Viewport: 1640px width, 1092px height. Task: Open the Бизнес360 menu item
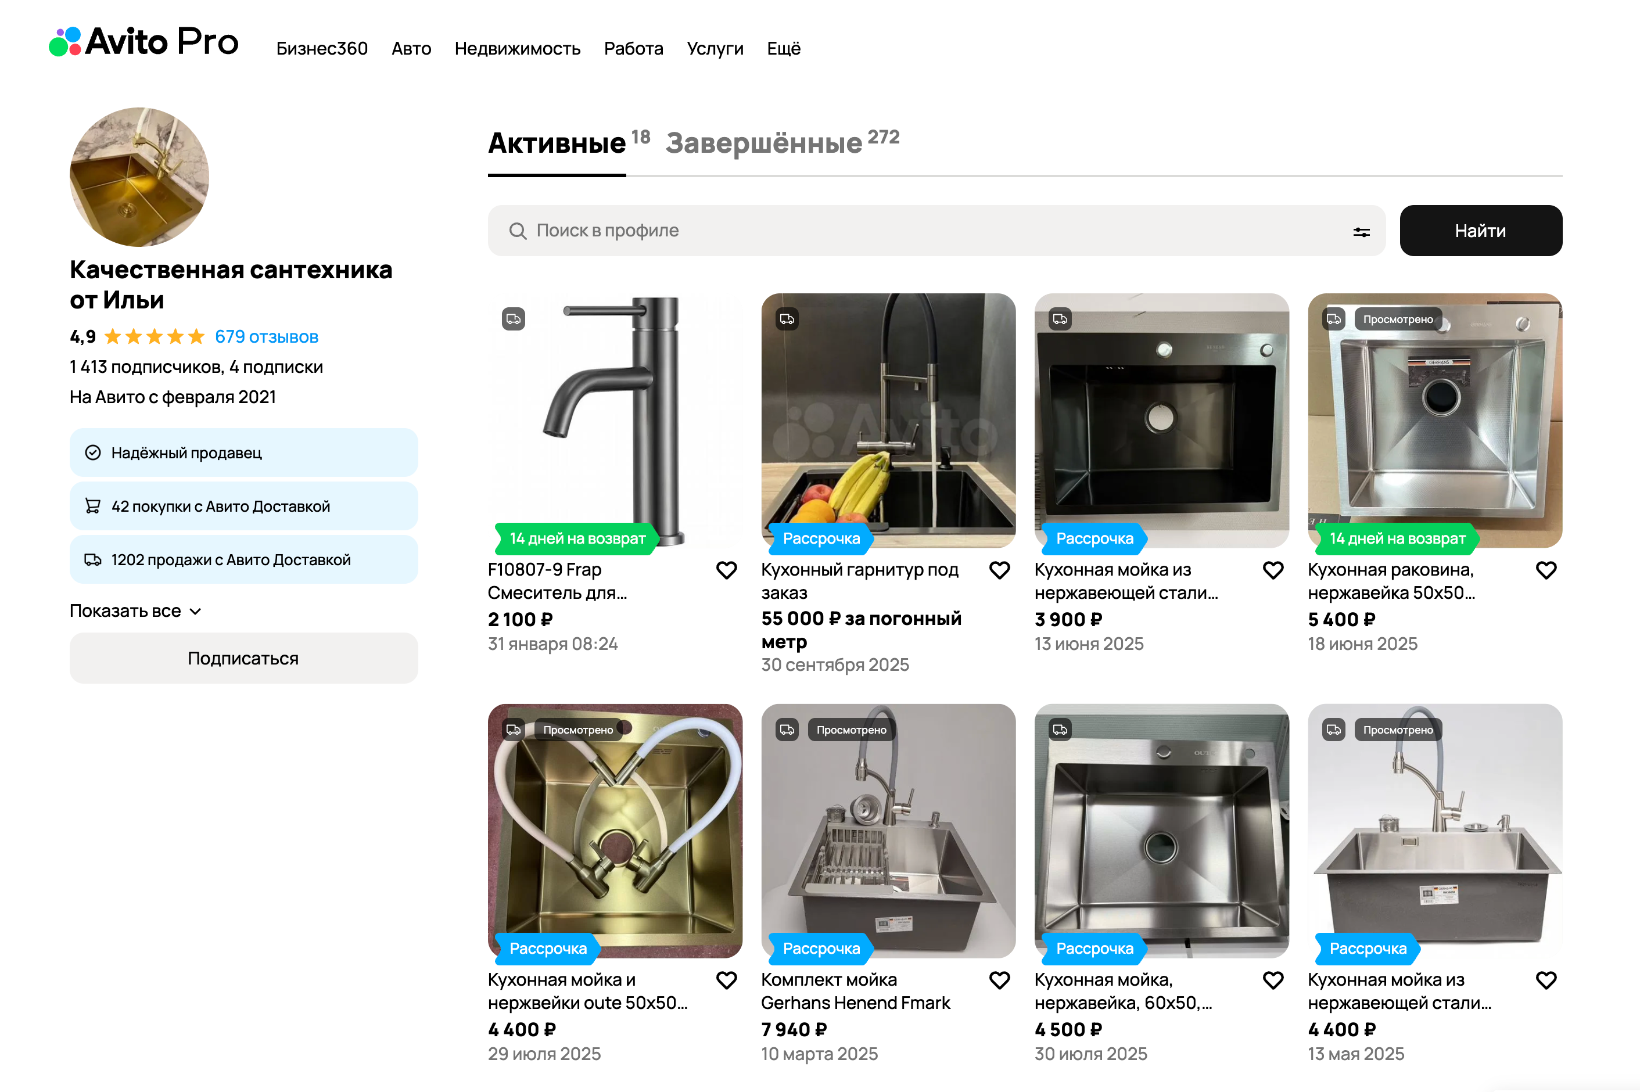tap(322, 49)
